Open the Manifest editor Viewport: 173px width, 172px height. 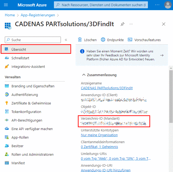[x=18, y=163]
